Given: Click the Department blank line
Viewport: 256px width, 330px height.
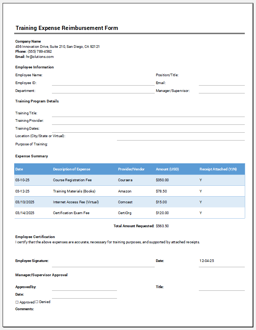Looking at the screenshot, I should 103,91.
